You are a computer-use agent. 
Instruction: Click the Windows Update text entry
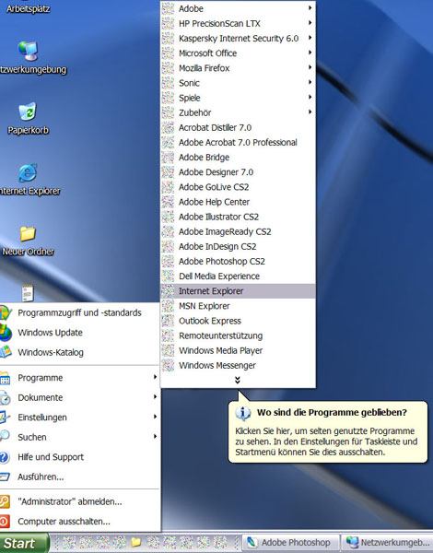(x=50, y=333)
